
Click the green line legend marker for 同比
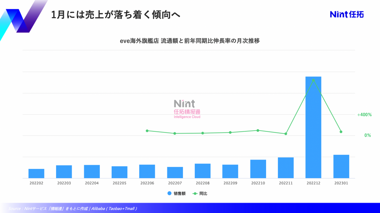(x=195, y=193)
